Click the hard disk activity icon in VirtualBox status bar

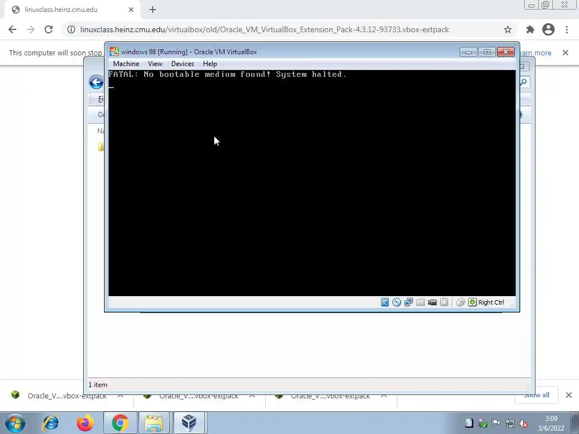pos(384,302)
